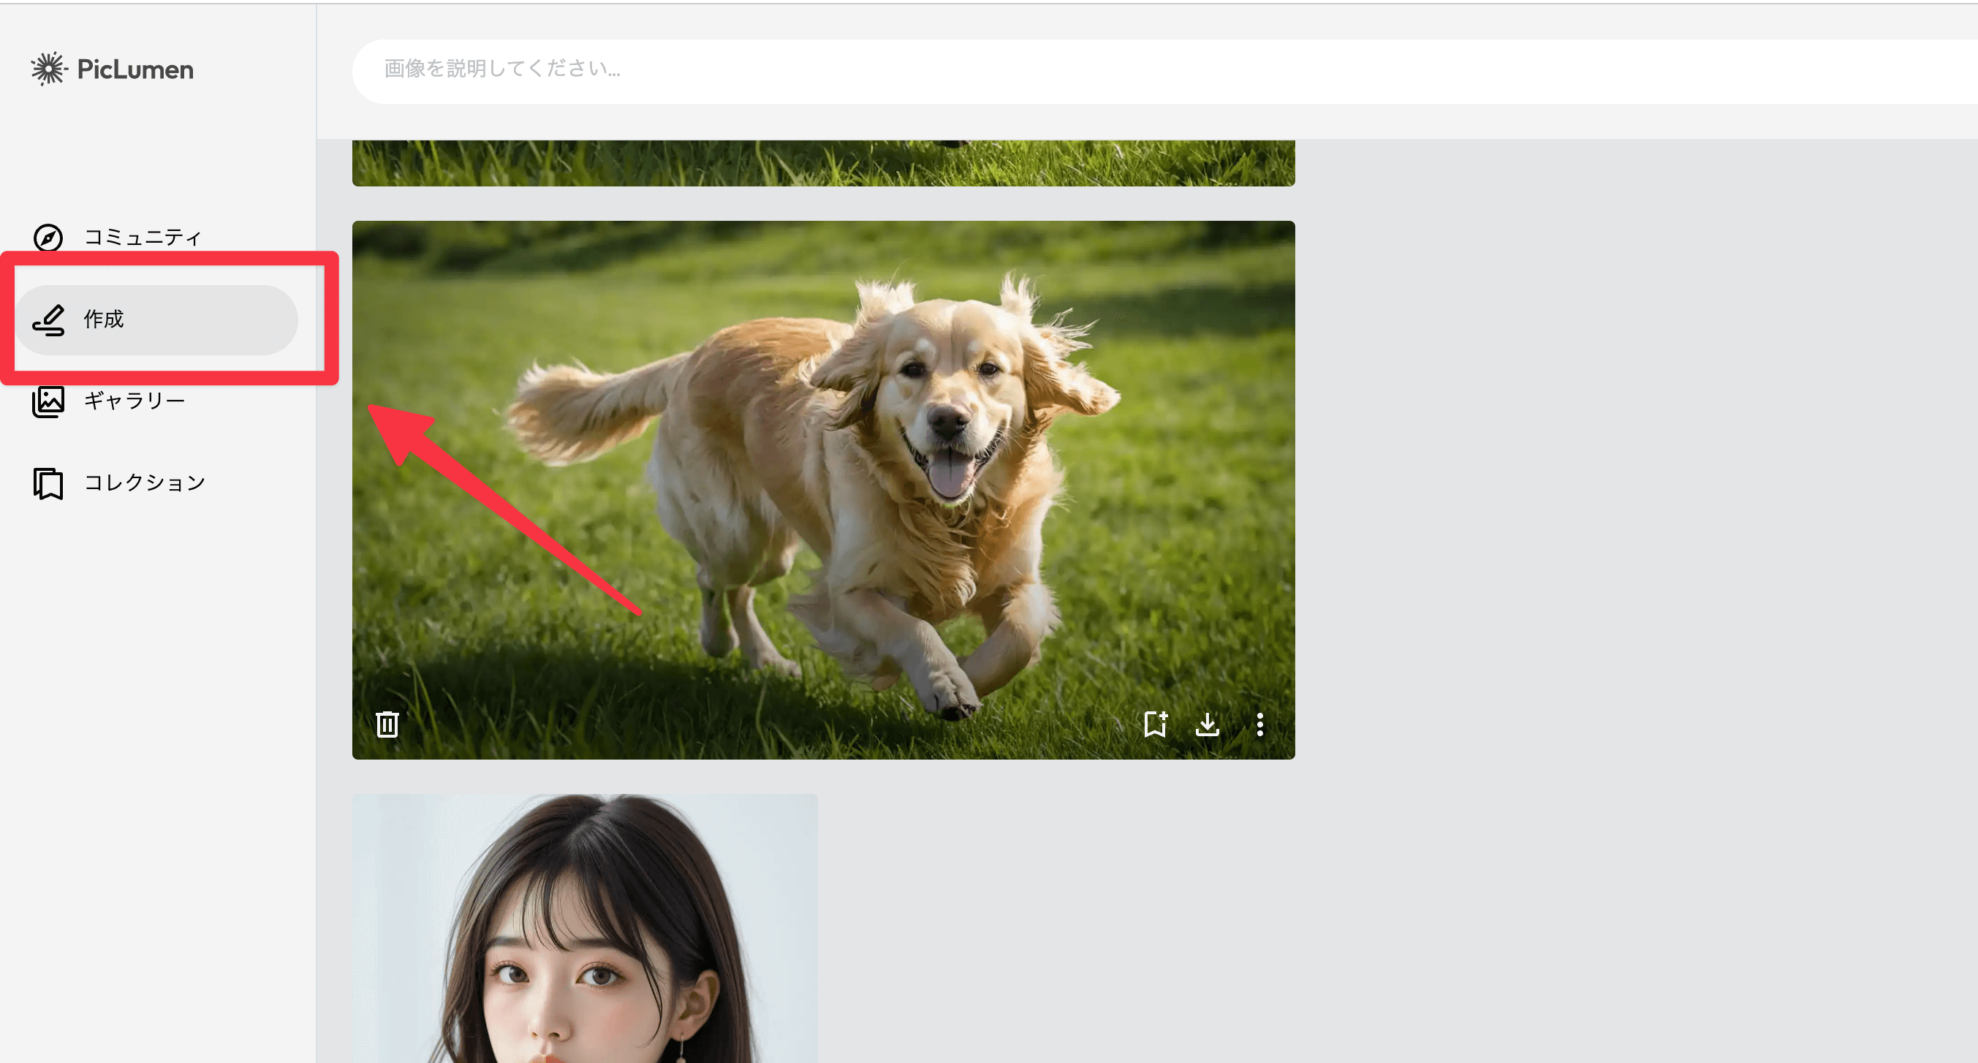Download the golden retriever image
The height and width of the screenshot is (1063, 1978).
coord(1207,724)
